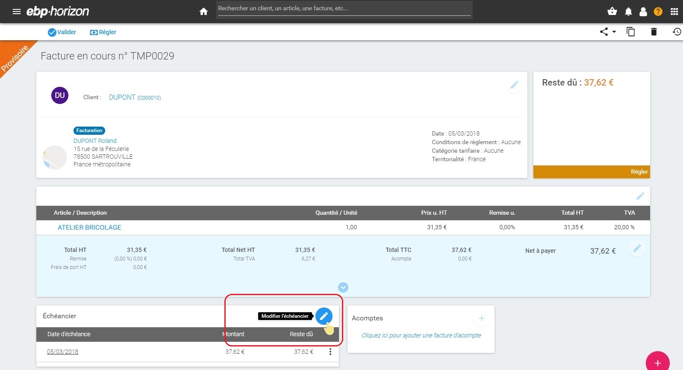Screen dimensions: 683x370
Task: Open options menu for 05/03/2018 instalment
Action: click(x=330, y=352)
